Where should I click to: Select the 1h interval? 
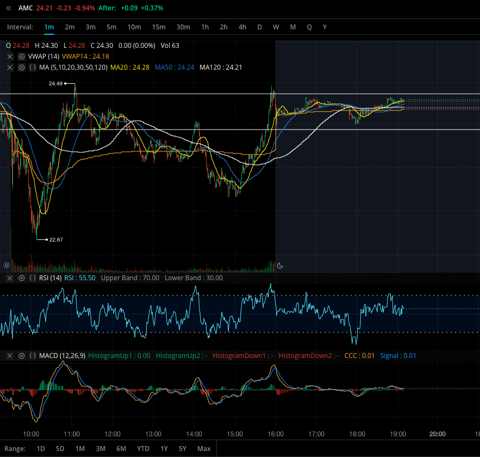click(205, 27)
